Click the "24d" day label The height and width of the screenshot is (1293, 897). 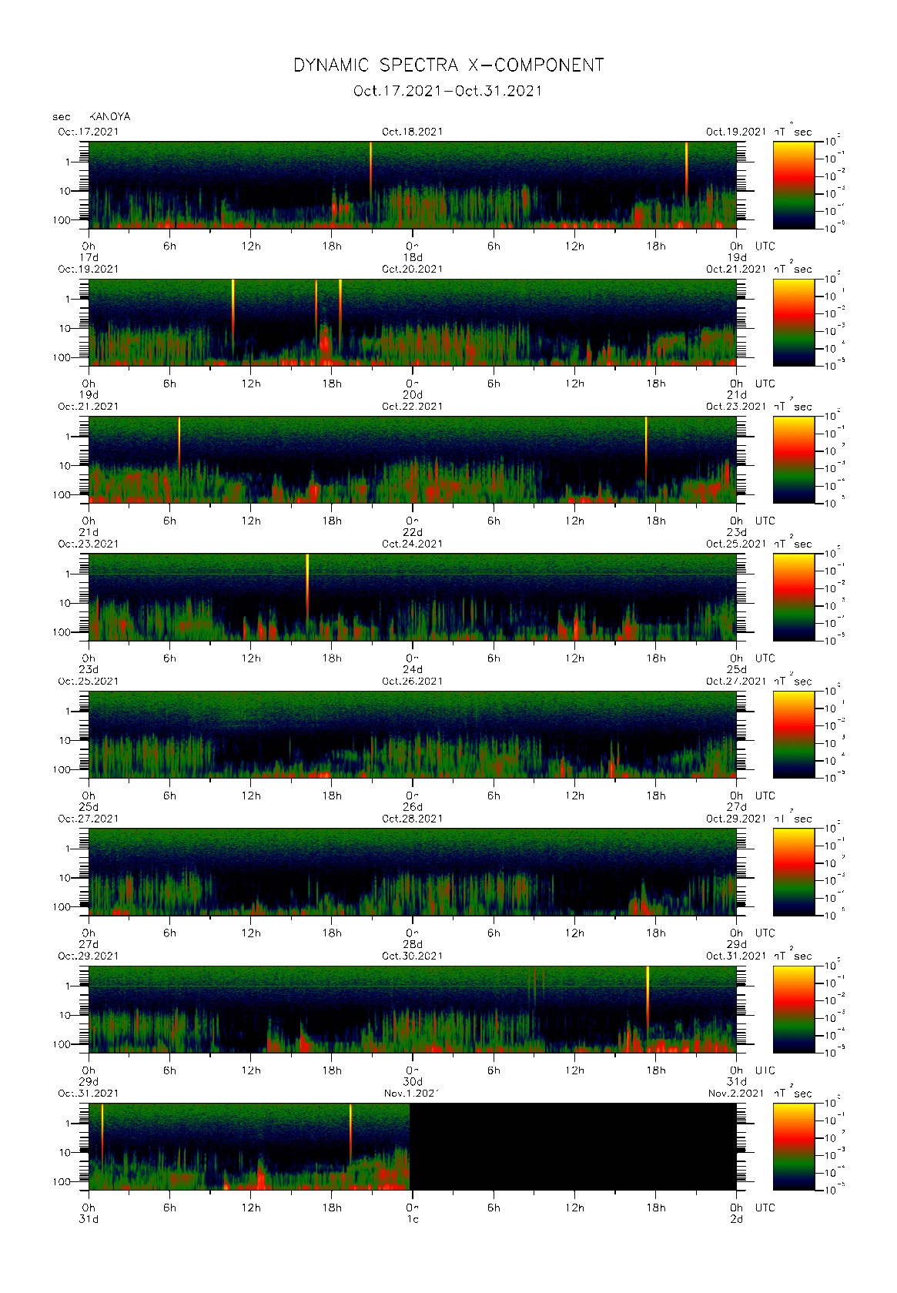[x=413, y=670]
